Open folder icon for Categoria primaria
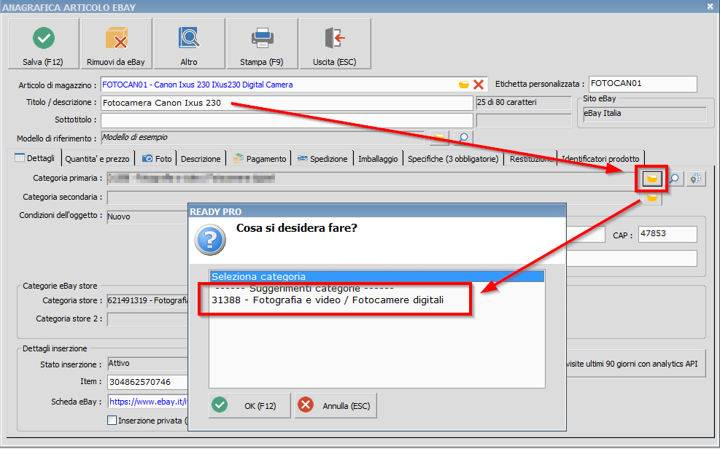 click(652, 179)
